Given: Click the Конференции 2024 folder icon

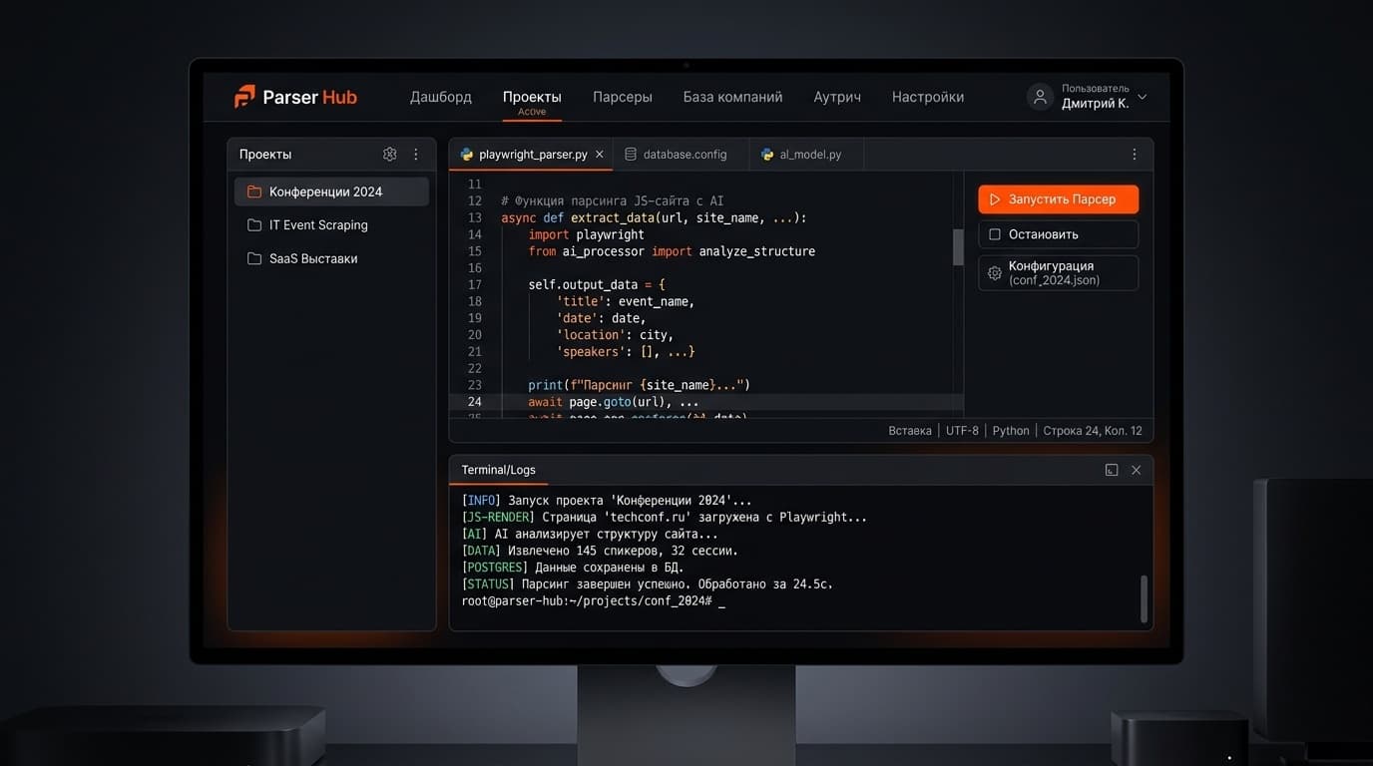Looking at the screenshot, I should tap(254, 191).
